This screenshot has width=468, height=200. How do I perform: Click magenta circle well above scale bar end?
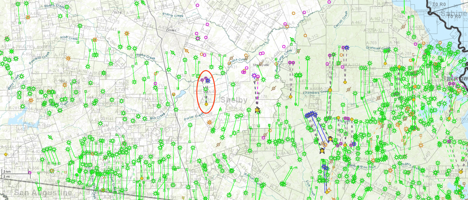(30, 173)
